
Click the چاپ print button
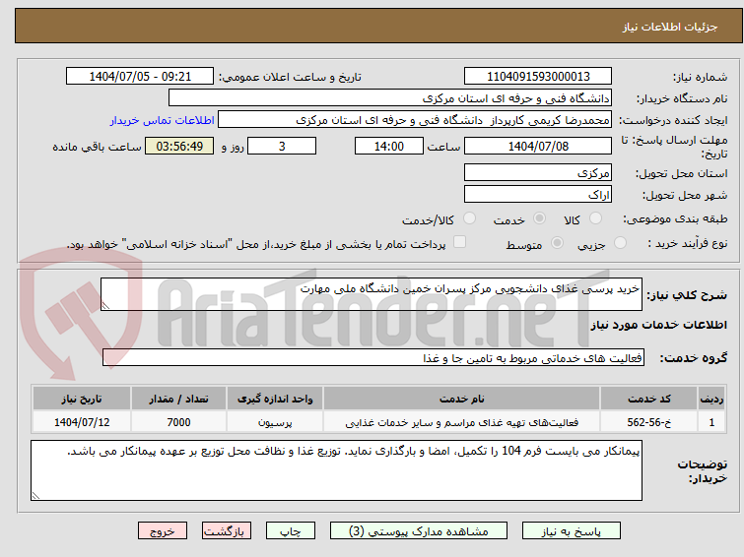(x=291, y=531)
